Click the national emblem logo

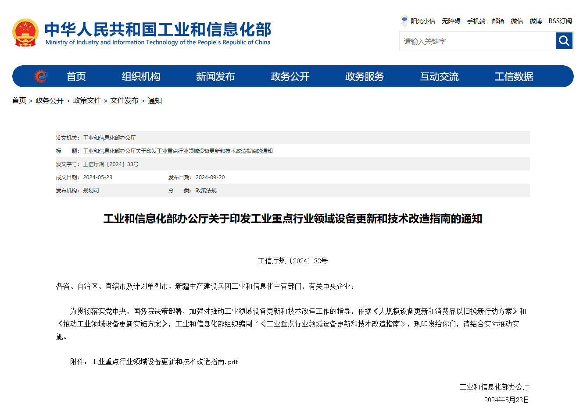coord(25,33)
